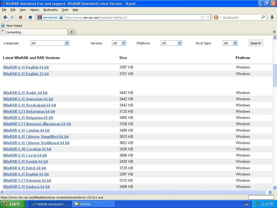This screenshot has width=277, height=208.
Task: Open WinRAR 5.71 Estonian 64 bit link
Action: 27,180
